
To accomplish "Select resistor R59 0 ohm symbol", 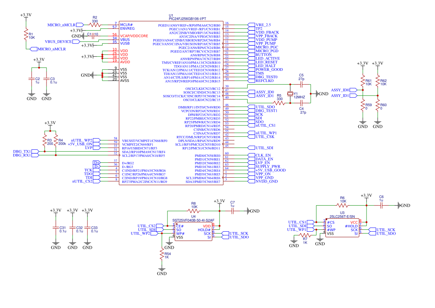I will click(362, 105).
